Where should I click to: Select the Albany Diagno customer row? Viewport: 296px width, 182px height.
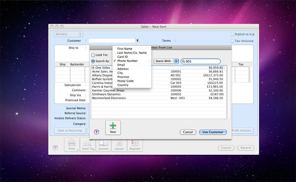[x=158, y=75]
